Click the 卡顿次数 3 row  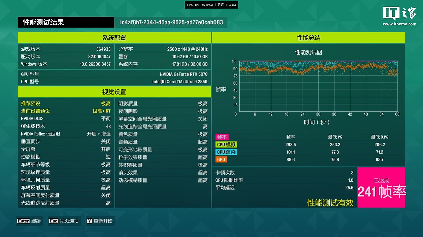284,173
